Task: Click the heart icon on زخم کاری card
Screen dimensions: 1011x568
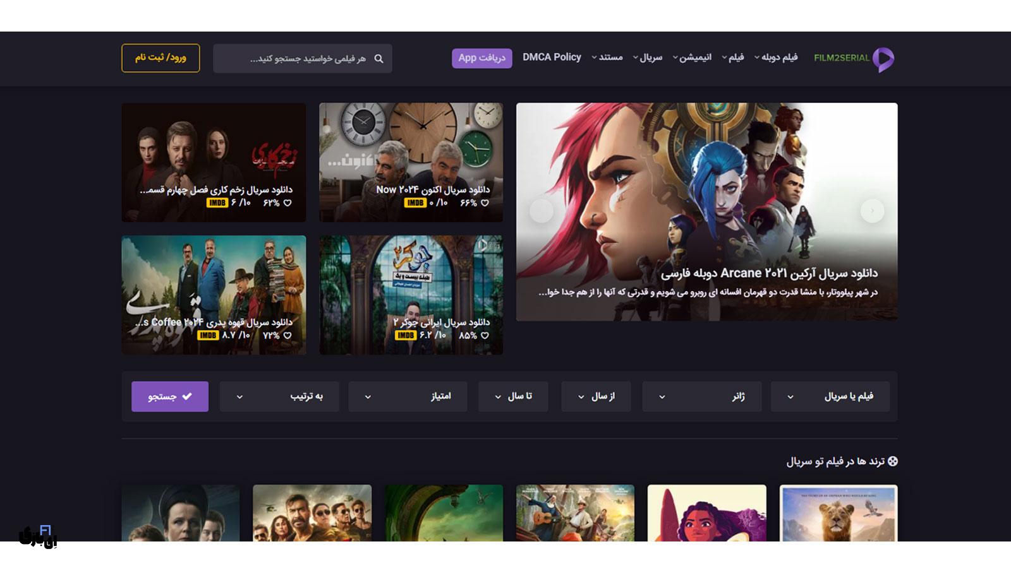Action: 288,203
